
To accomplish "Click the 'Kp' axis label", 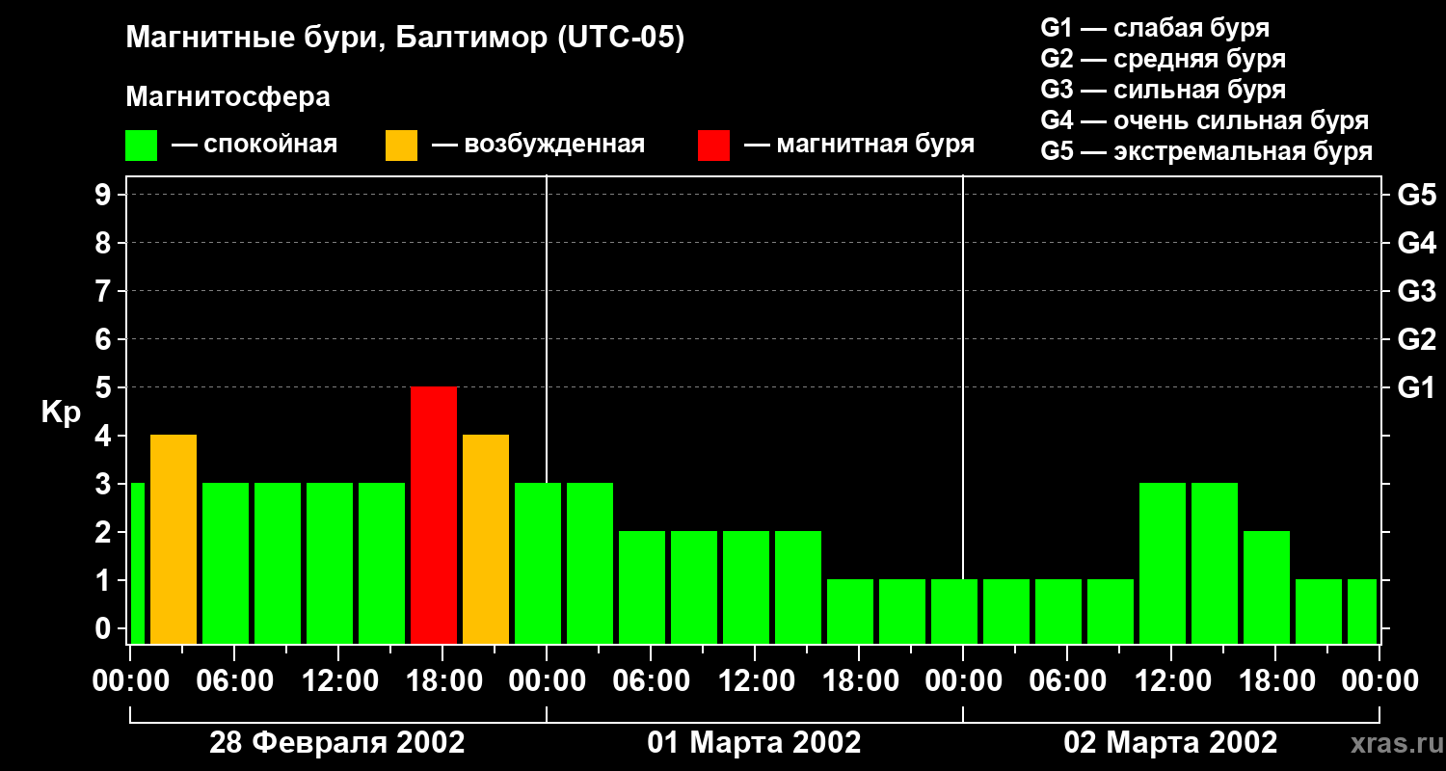I will [61, 412].
